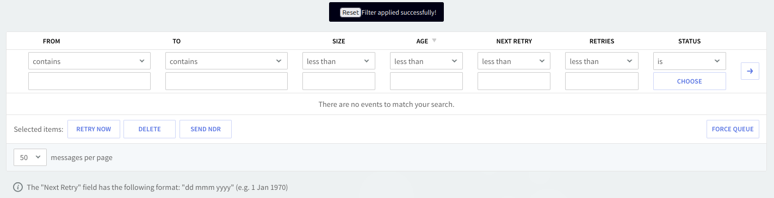Toggle the Age column sort arrow

(x=434, y=41)
